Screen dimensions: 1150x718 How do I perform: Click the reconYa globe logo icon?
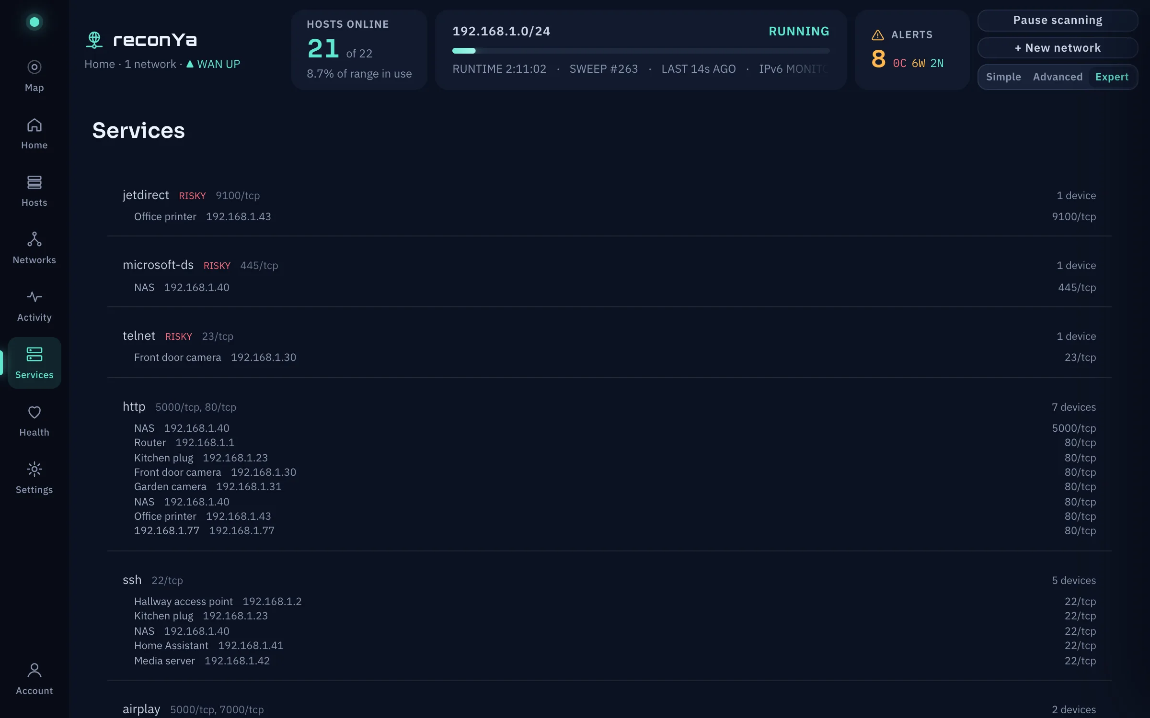pyautogui.click(x=94, y=40)
